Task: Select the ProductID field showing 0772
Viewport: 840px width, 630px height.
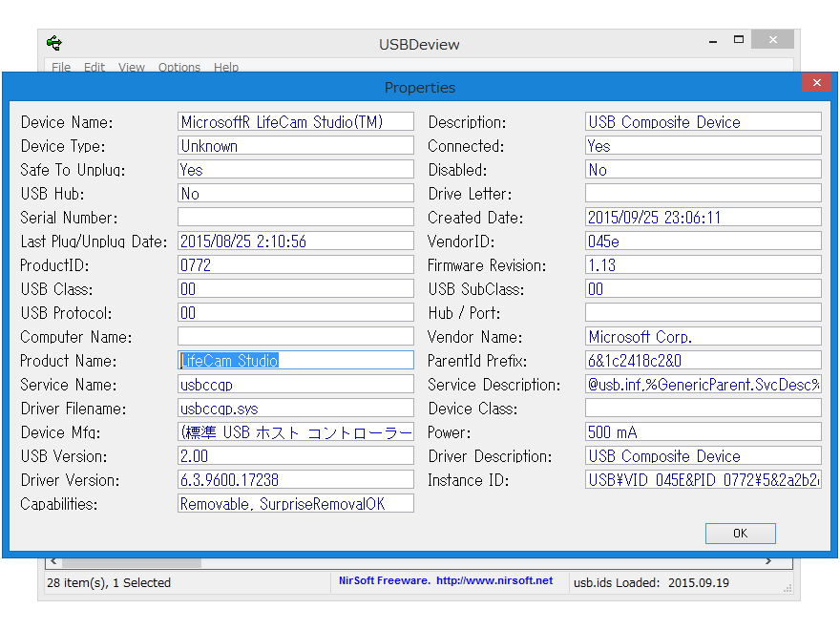Action: pos(296,264)
